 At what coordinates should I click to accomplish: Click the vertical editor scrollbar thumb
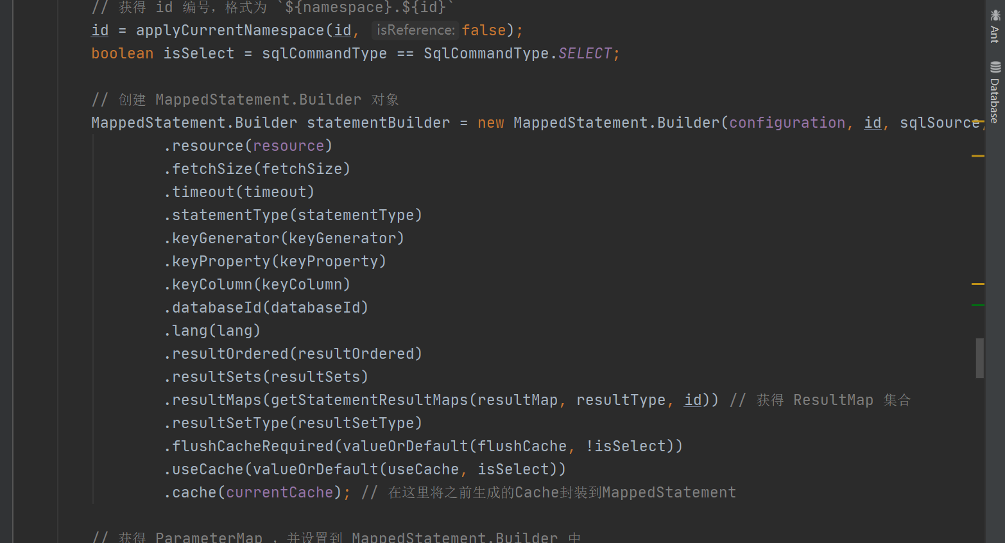[x=980, y=358]
